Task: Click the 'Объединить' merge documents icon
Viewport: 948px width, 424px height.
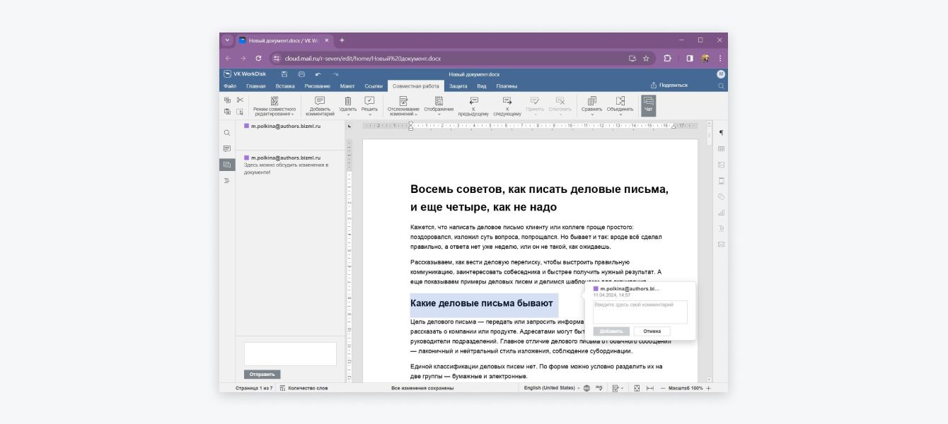Action: pyautogui.click(x=620, y=101)
